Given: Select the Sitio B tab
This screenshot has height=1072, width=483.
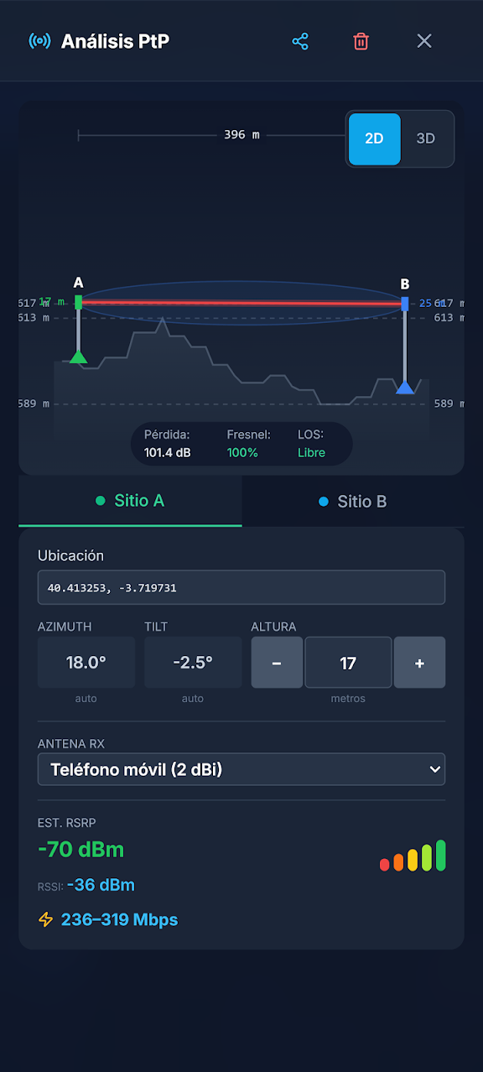Looking at the screenshot, I should pyautogui.click(x=353, y=502).
